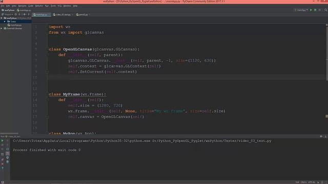Image resolution: width=328 pixels, height=184 pixels.
Task: Place cursor on empty line 10
Action: [186, 77]
